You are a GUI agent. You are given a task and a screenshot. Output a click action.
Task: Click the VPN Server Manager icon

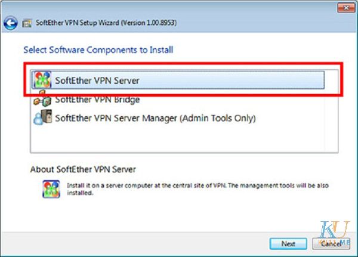pyautogui.click(x=42, y=118)
